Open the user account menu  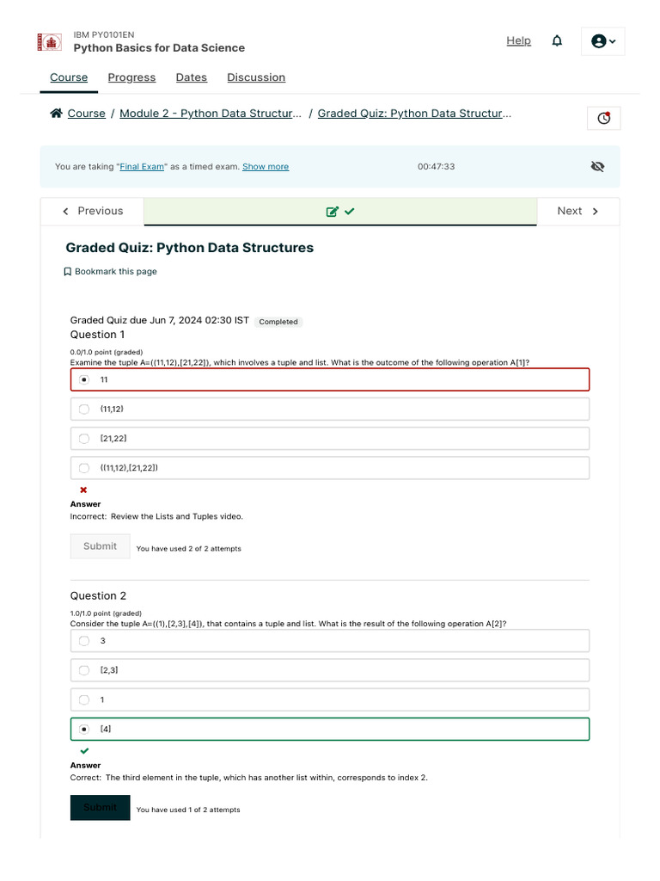pyautogui.click(x=603, y=41)
